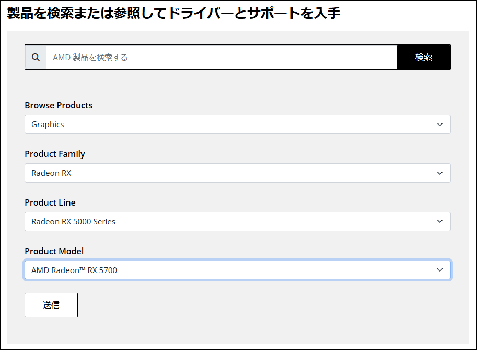Focus the AMD product search field

222,57
